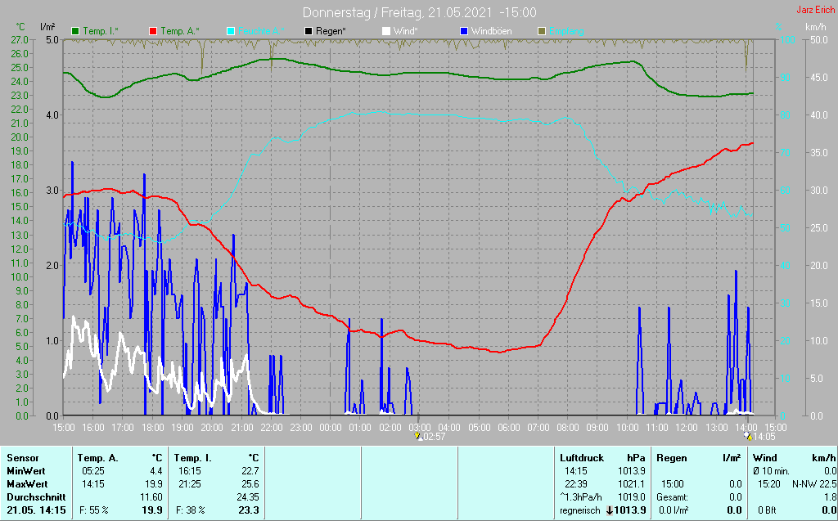This screenshot has height=521, width=838.
Task: Click the "Ø 10 min." wind average label
Action: click(772, 471)
